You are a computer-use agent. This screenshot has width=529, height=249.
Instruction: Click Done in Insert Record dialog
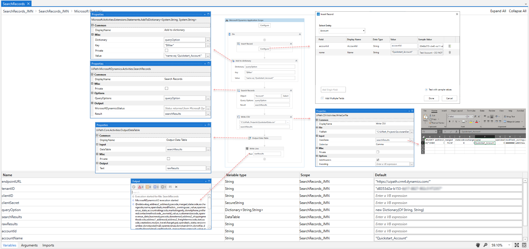pos(431,98)
